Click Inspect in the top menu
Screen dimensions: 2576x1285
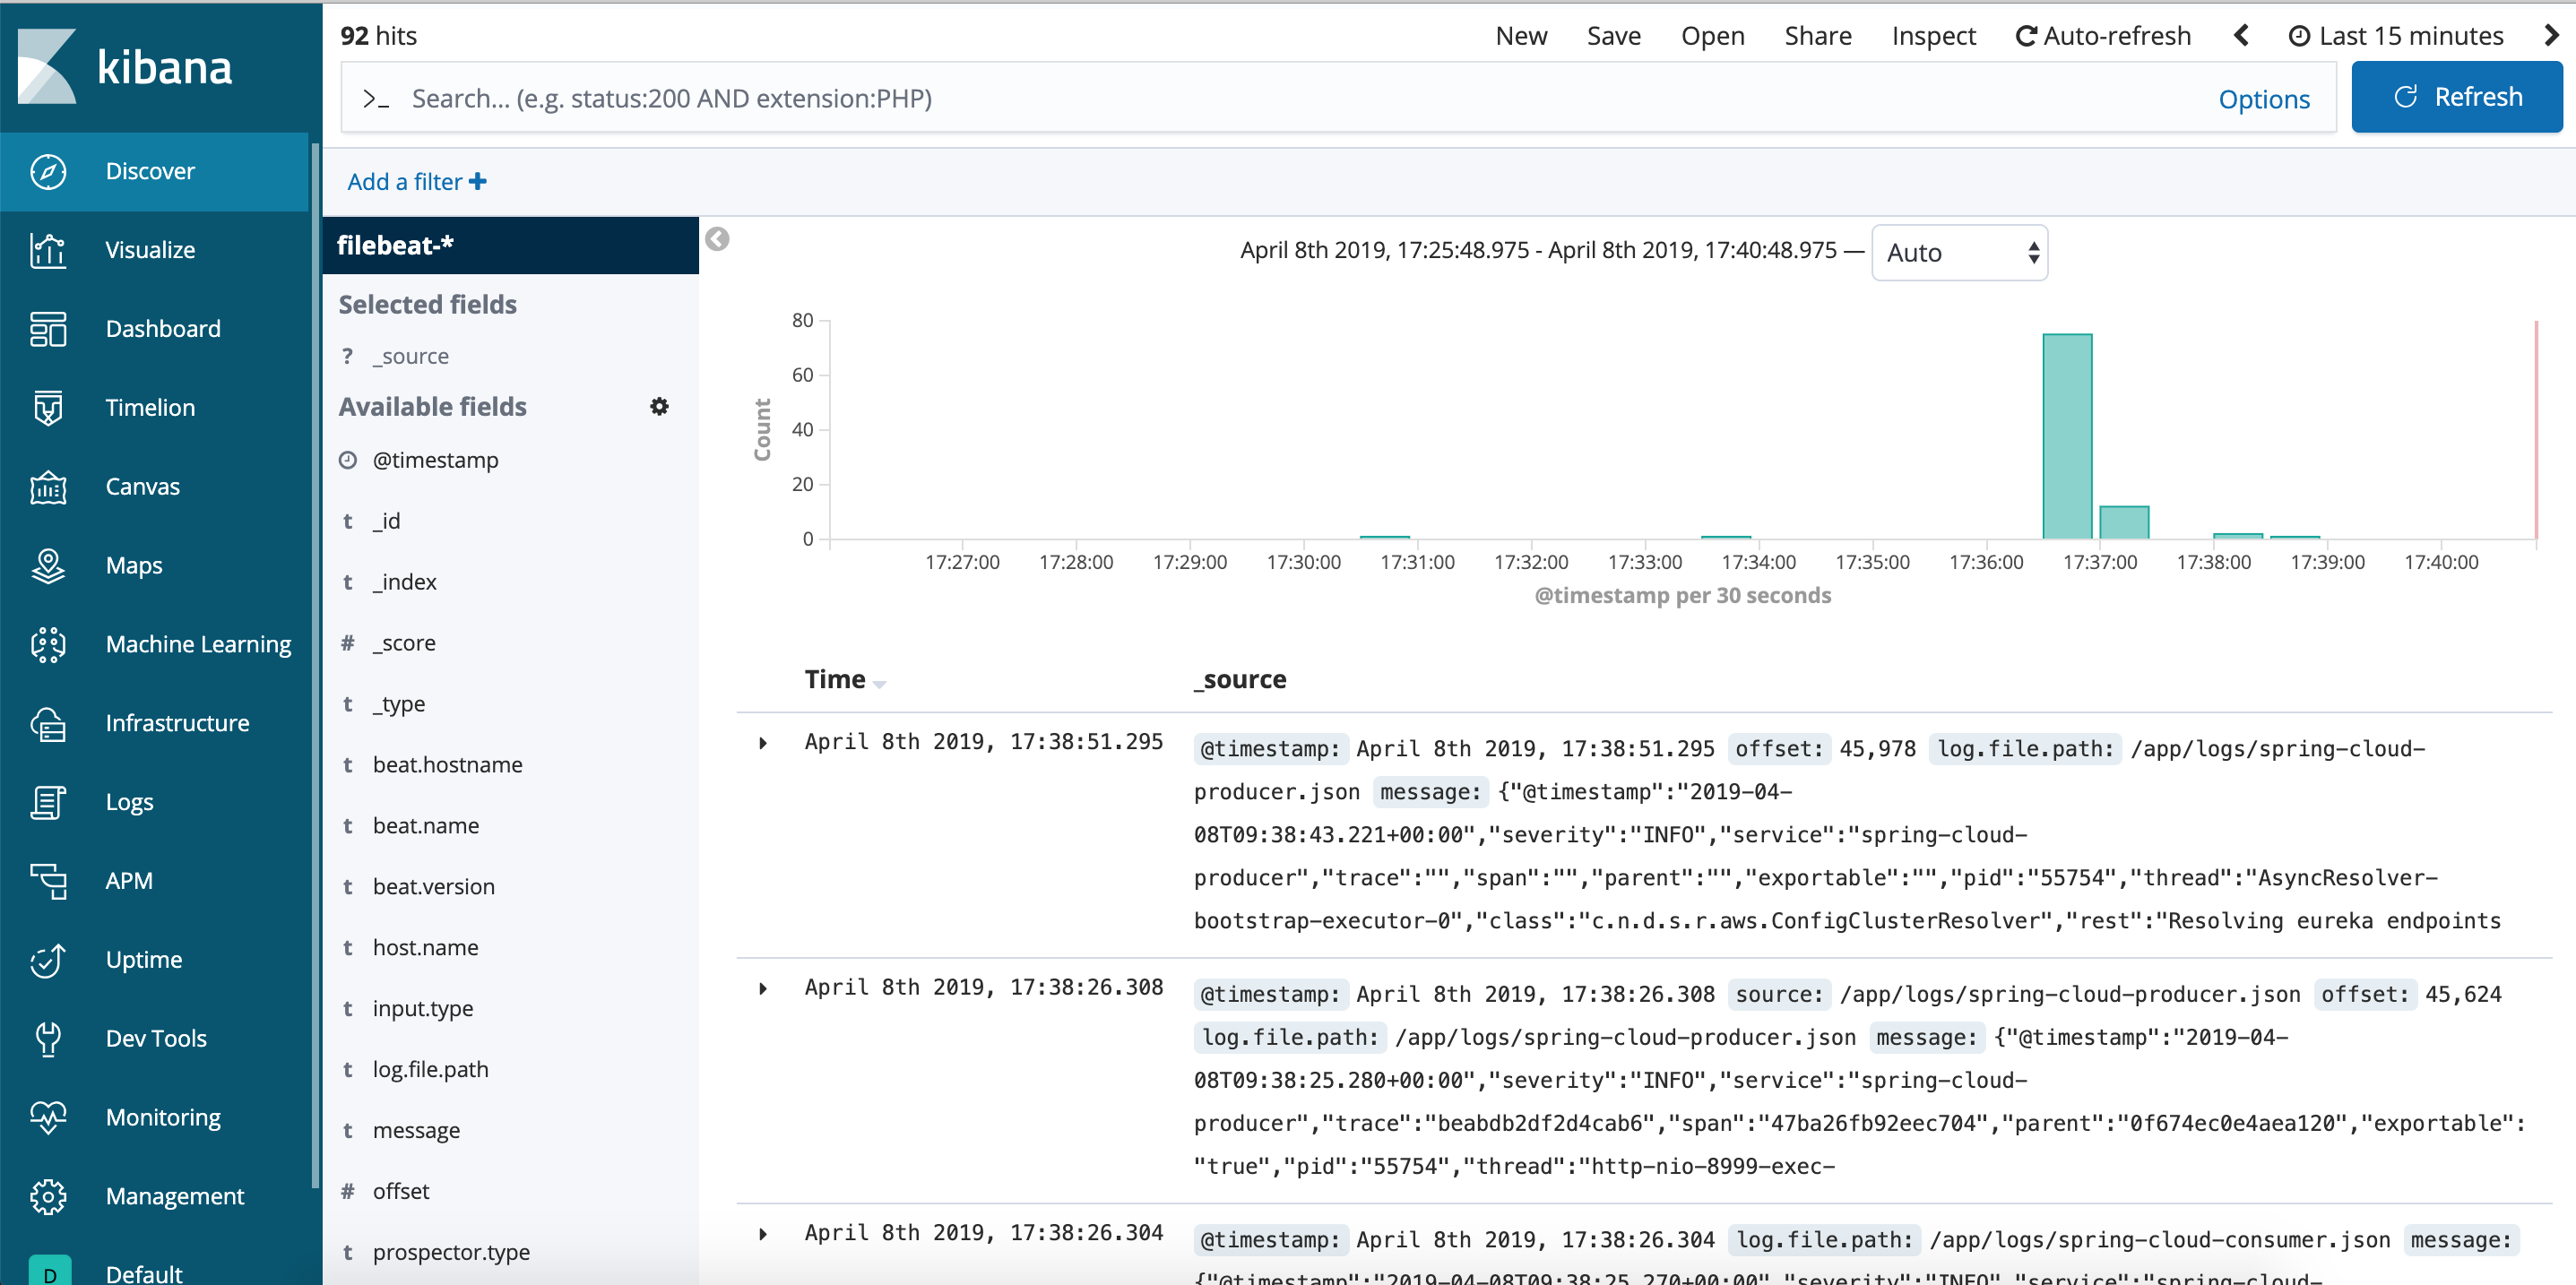(x=1933, y=36)
